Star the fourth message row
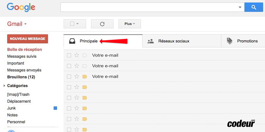Viewport: 265px width, 132px height. pos(77,87)
